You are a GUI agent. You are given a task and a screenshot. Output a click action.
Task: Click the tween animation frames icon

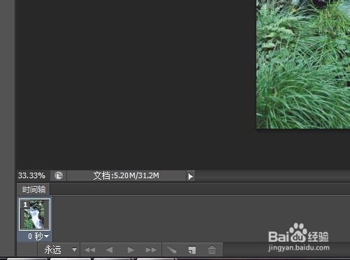point(172,250)
